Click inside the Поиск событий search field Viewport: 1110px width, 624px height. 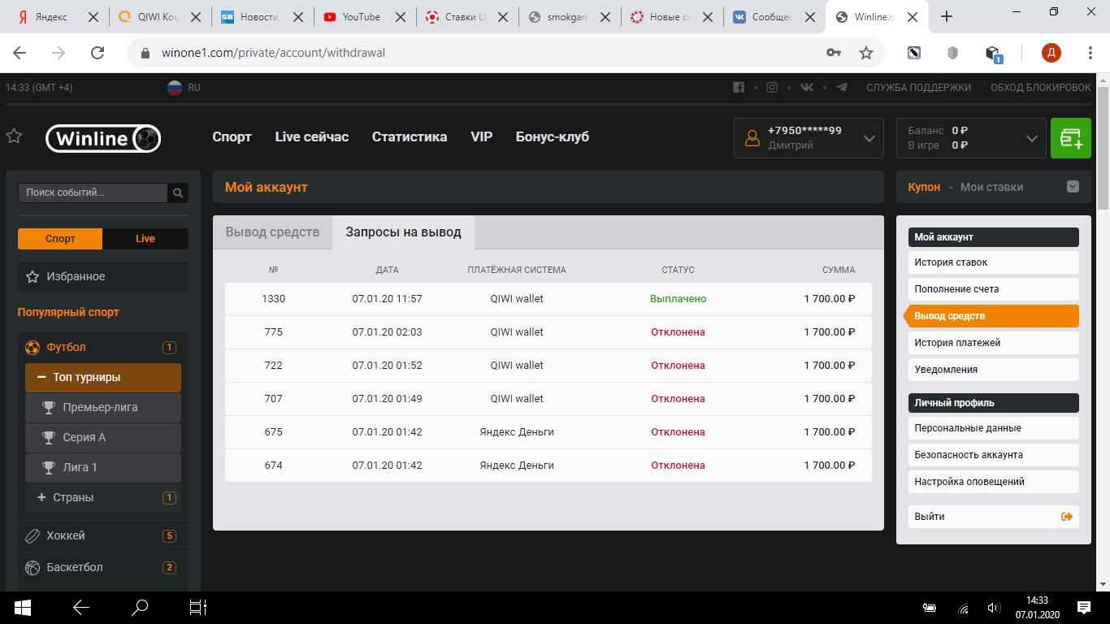tap(93, 193)
